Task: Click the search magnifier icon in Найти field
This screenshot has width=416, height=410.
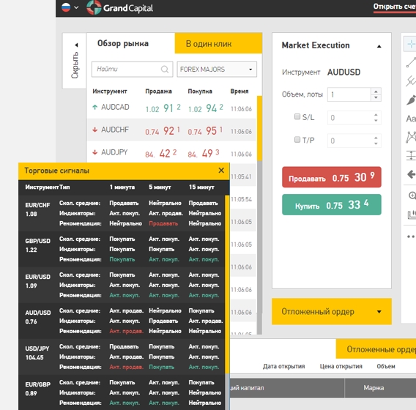Action: pos(165,70)
